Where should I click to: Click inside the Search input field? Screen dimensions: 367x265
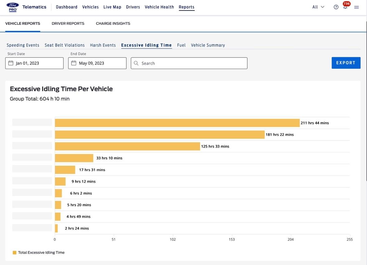[x=193, y=63]
